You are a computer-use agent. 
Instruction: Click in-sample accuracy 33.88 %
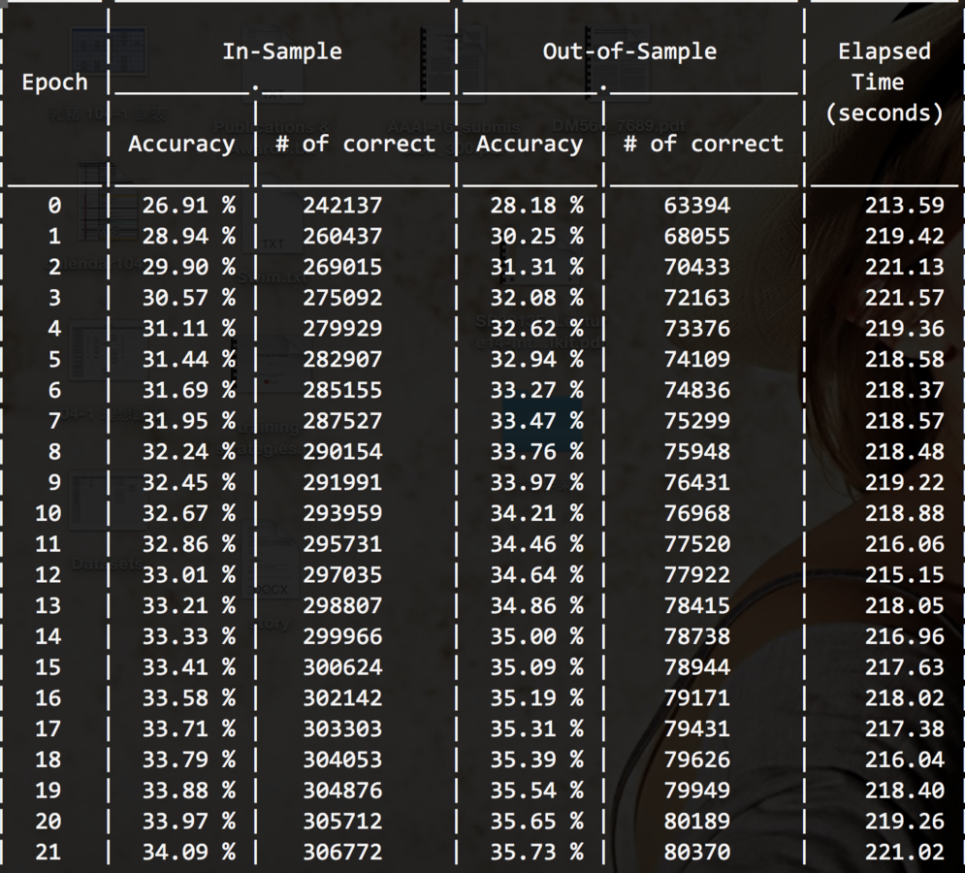(x=189, y=791)
